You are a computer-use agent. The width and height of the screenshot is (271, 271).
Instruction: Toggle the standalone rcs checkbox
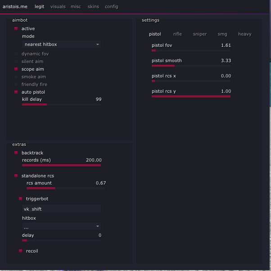click(16, 176)
